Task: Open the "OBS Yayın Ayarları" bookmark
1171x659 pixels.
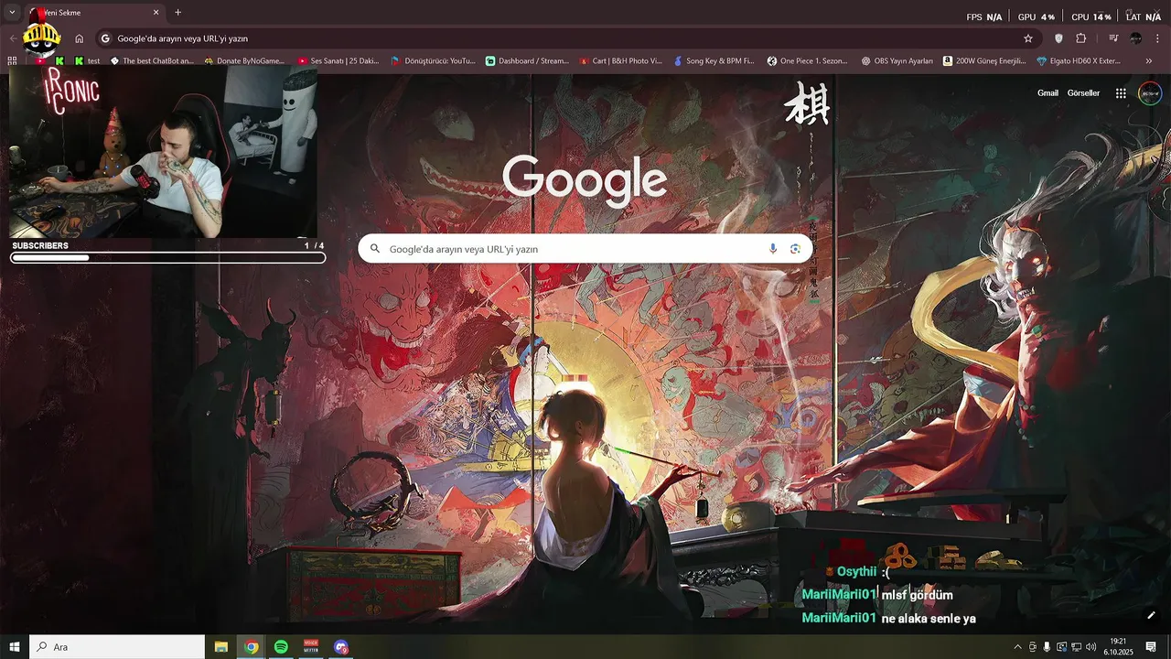Action: [897, 61]
